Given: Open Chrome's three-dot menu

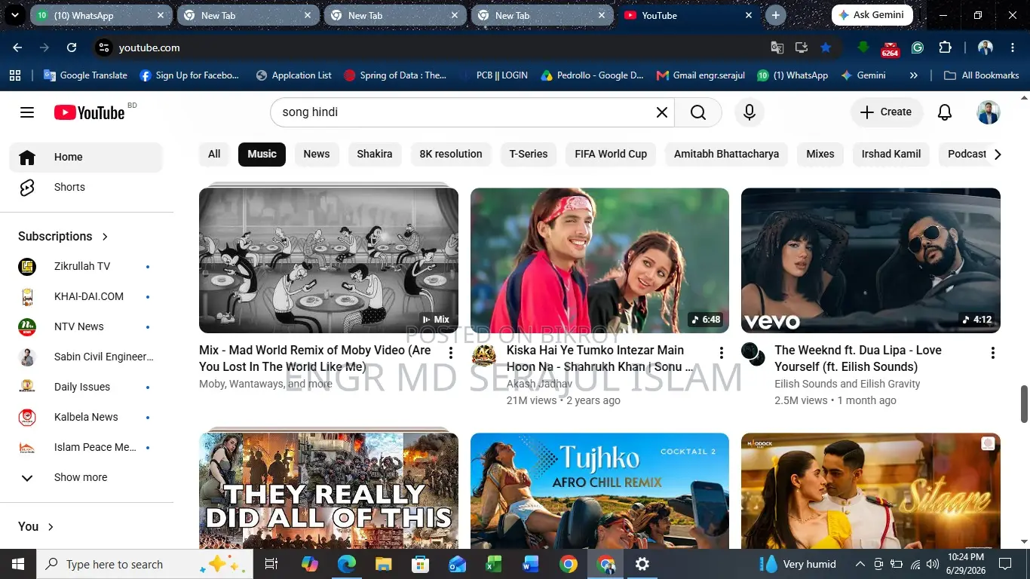Looking at the screenshot, I should click(1011, 47).
